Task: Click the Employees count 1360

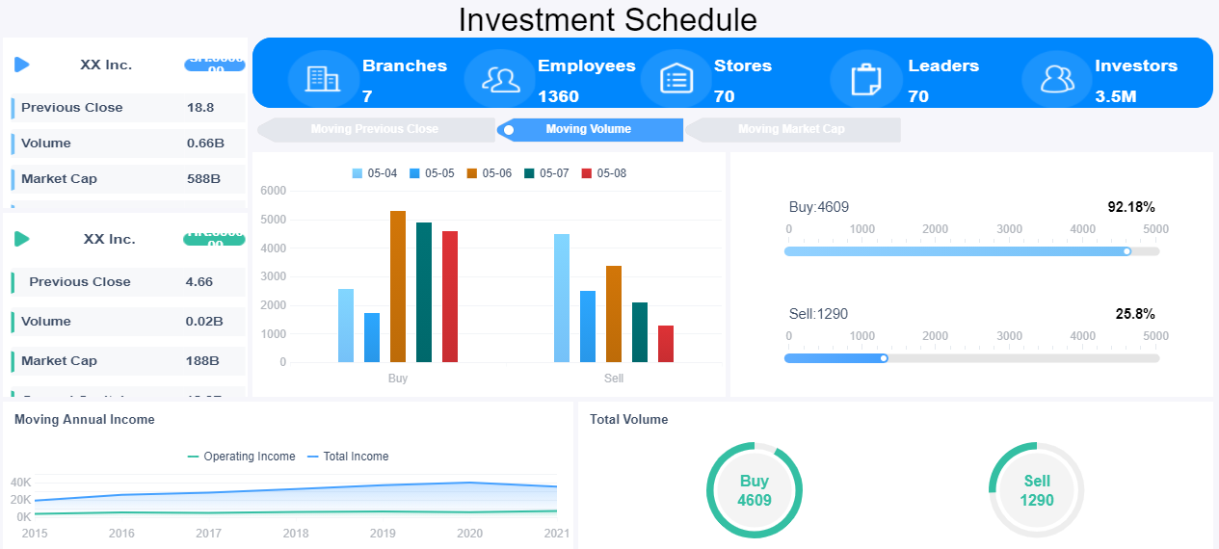Action: pyautogui.click(x=559, y=96)
